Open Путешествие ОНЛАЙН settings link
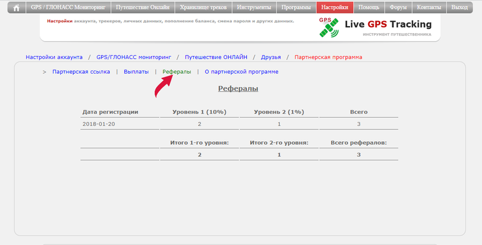Screen dimensions: 482x245 tap(216, 57)
